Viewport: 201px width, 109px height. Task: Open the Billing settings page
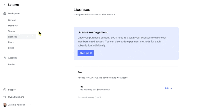click(11, 48)
